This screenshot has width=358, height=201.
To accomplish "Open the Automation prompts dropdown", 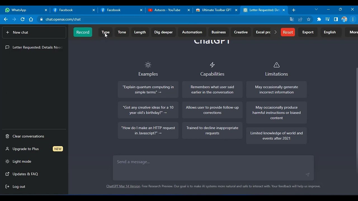I will point(192,32).
